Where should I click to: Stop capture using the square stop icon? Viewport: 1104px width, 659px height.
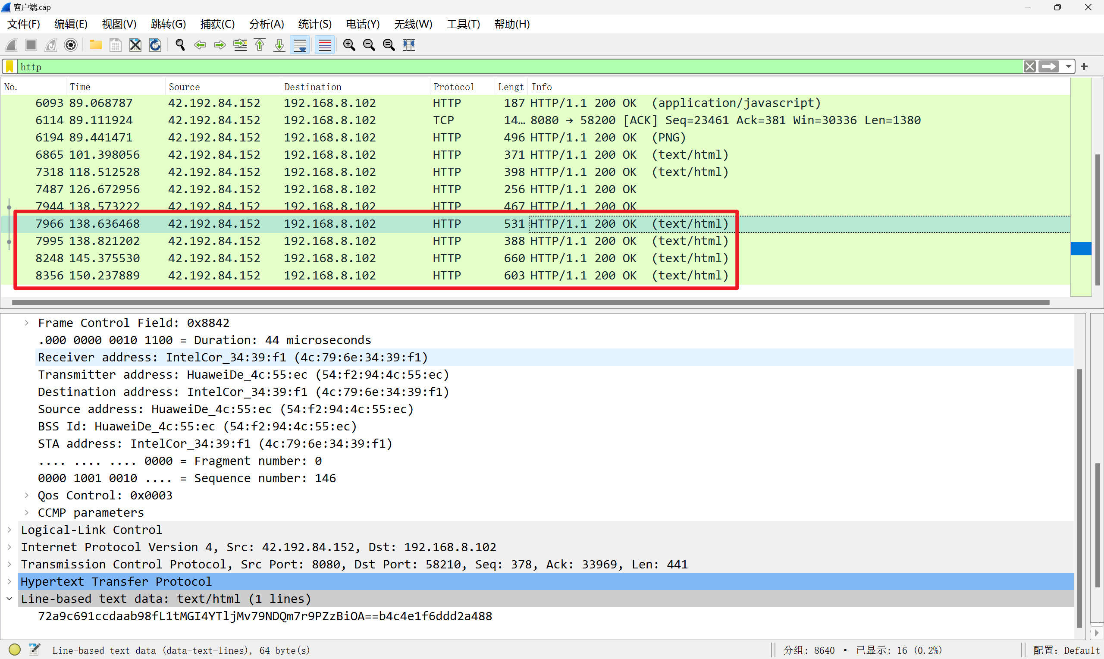coord(31,45)
